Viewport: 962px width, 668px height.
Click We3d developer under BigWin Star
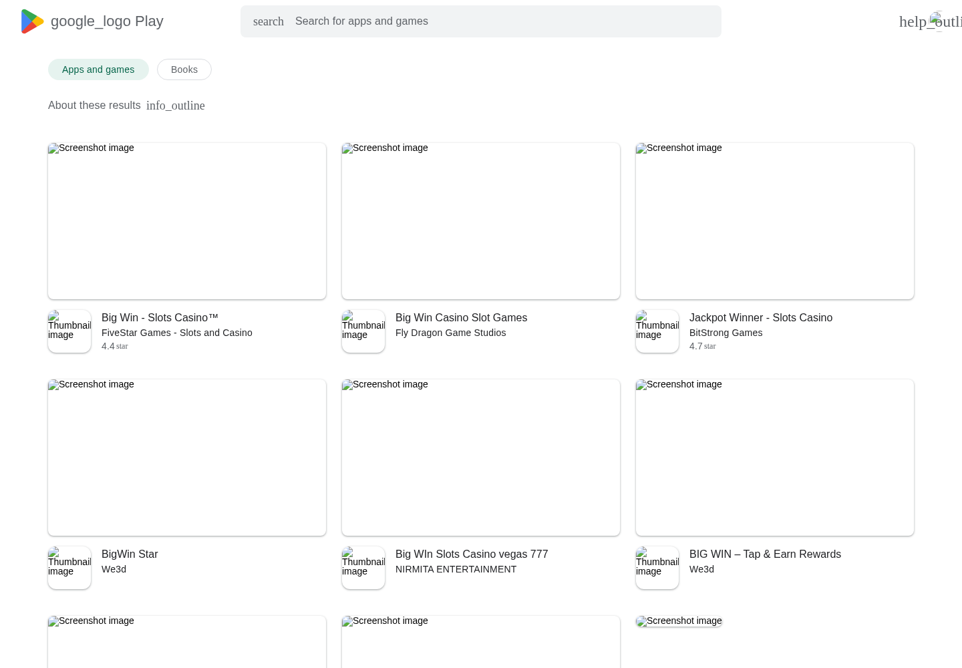pos(114,569)
